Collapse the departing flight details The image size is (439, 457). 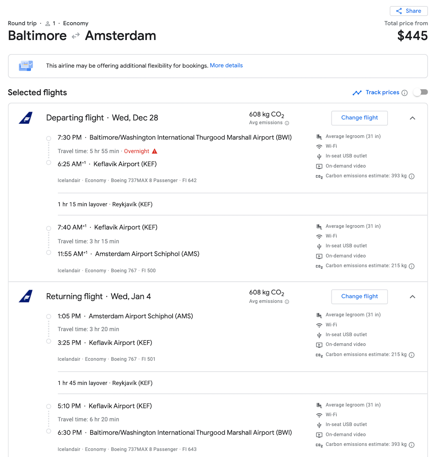(x=413, y=118)
